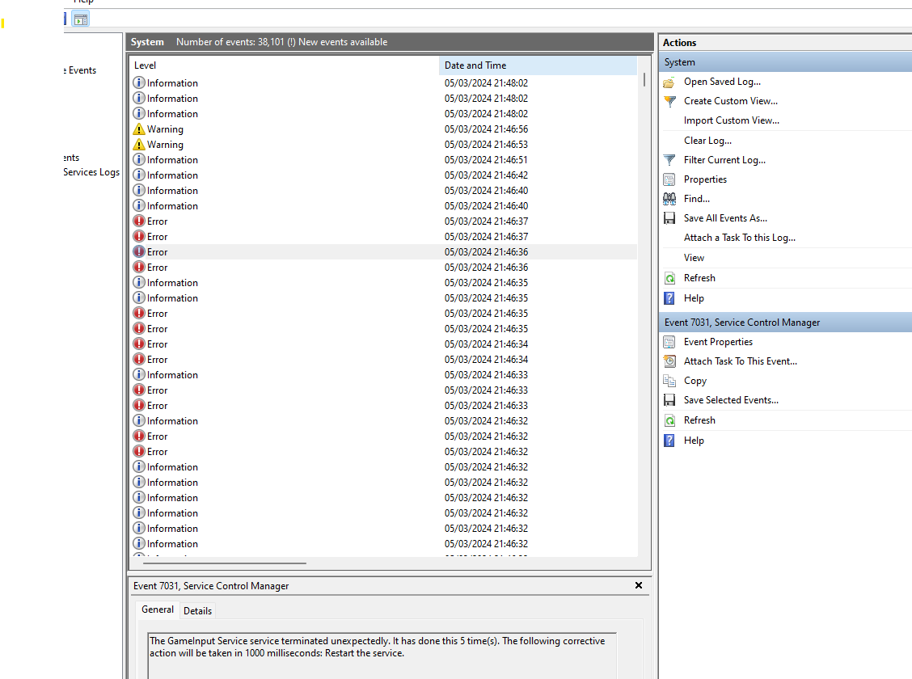912x679 pixels.
Task: Click the Find binoculars icon
Action: (669, 199)
